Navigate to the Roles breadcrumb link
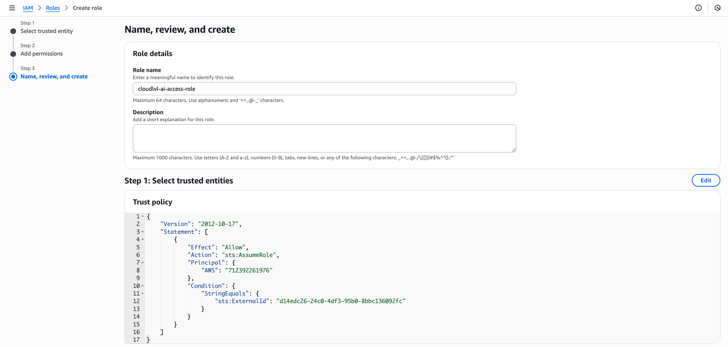The image size is (728, 347). [x=53, y=8]
